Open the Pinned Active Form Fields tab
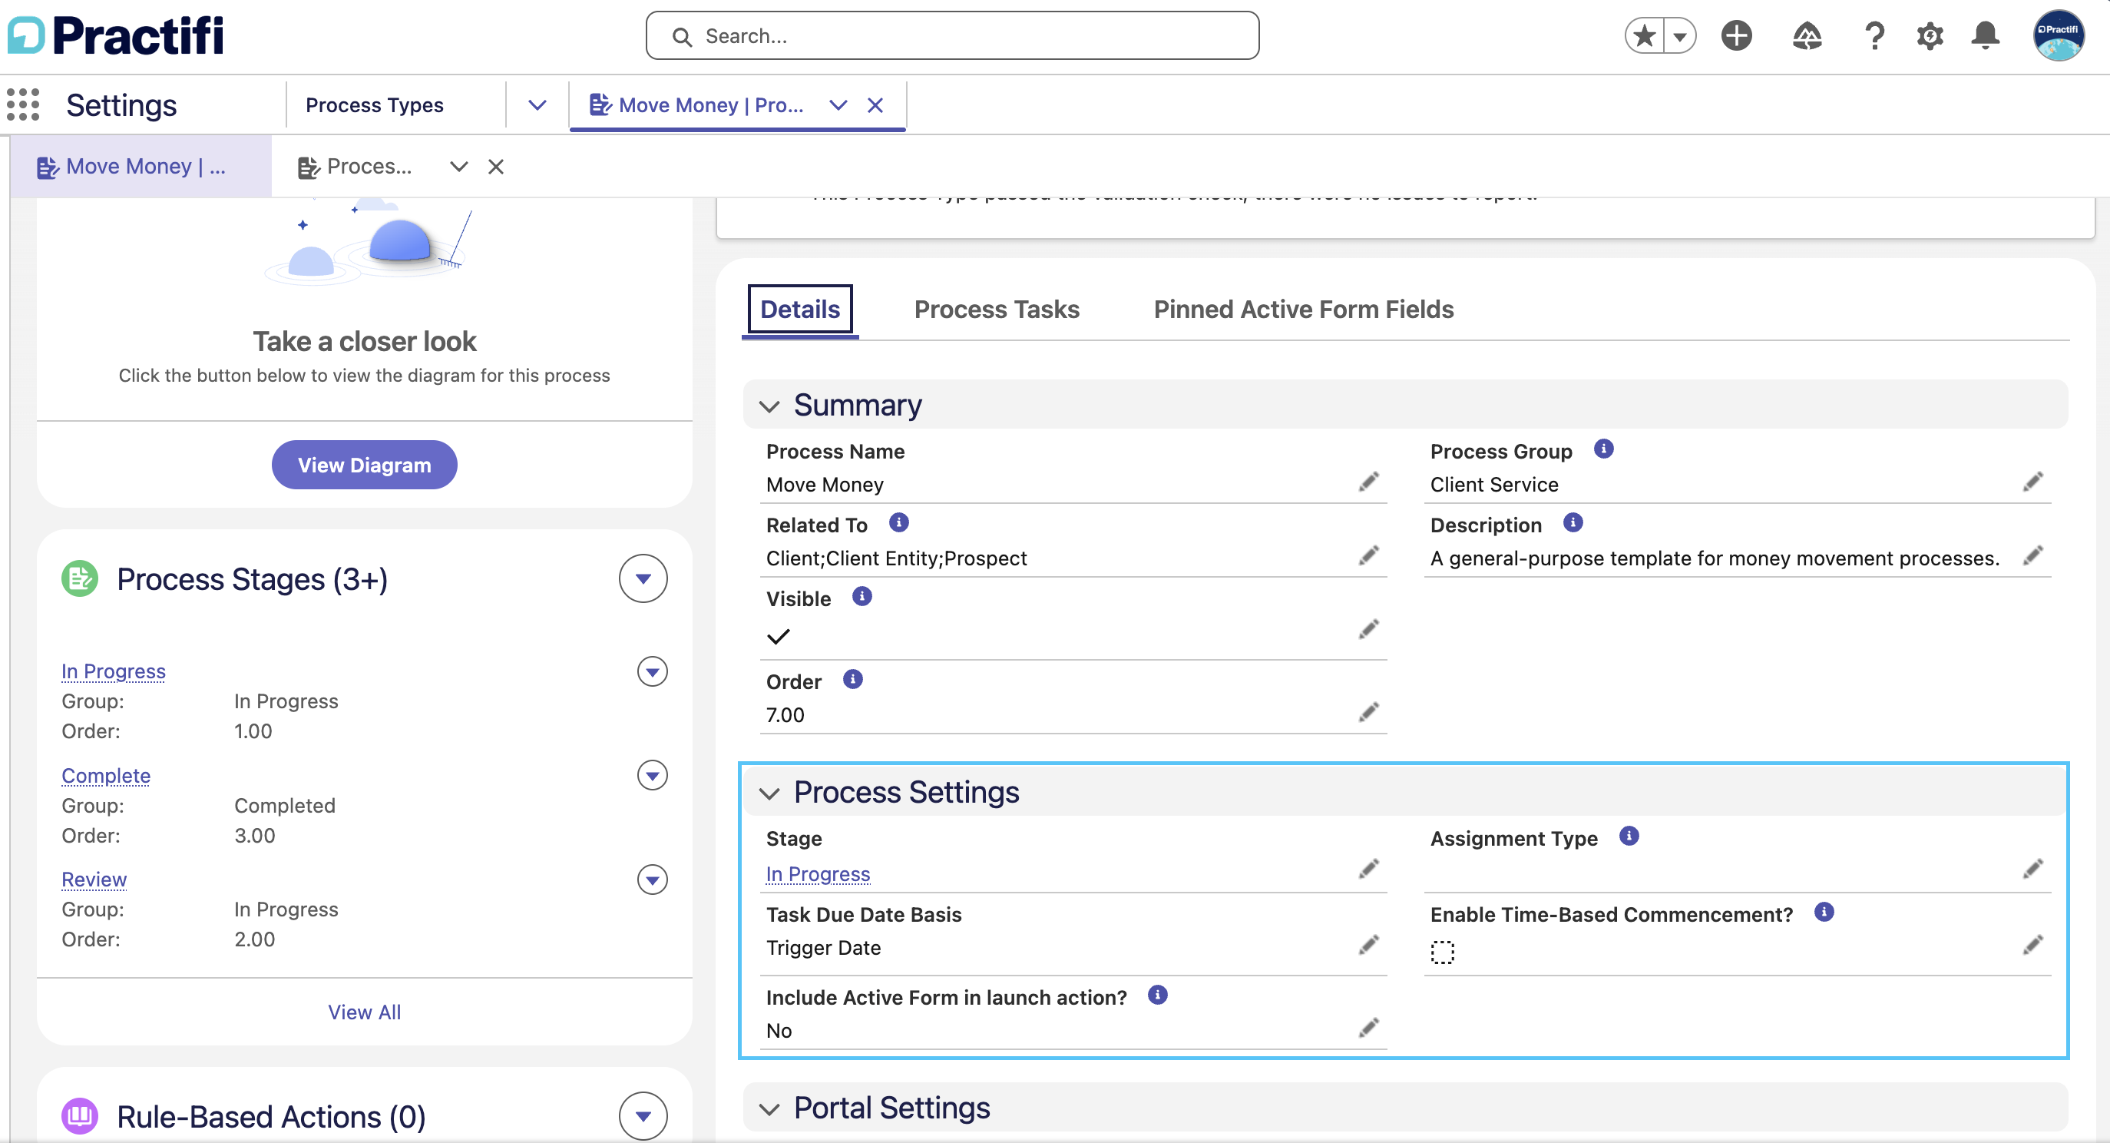This screenshot has height=1143, width=2110. pyautogui.click(x=1304, y=309)
